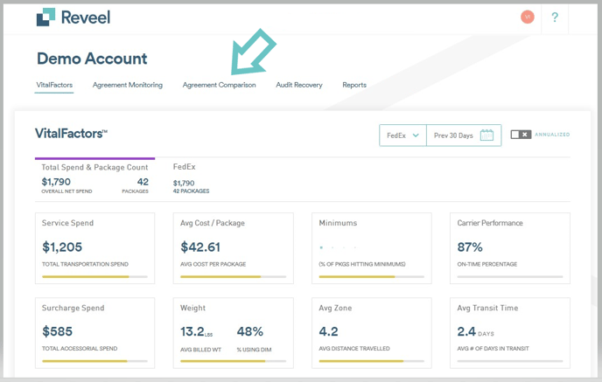The image size is (602, 382).
Task: Click the $585 accessorial spend value
Action: [x=57, y=331]
